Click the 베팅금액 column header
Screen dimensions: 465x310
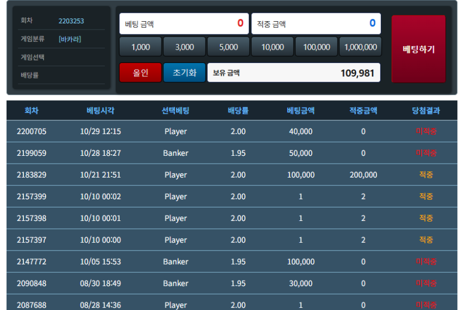pyautogui.click(x=301, y=111)
